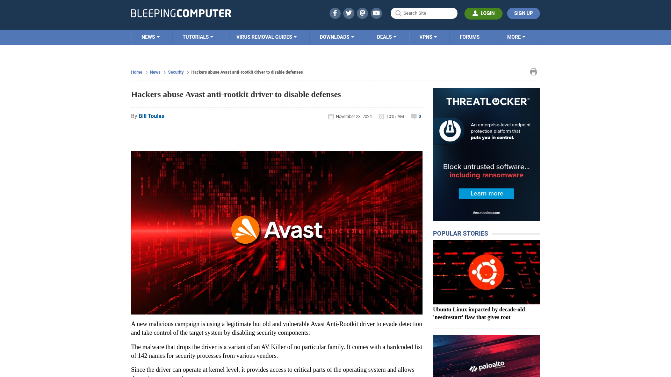The image size is (671, 377).
Task: Click the Twitter social media icon
Action: point(348,13)
